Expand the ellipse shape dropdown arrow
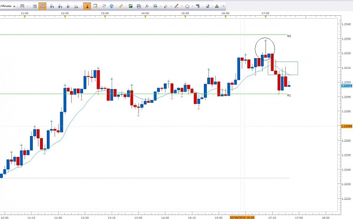The image size is (353, 219). pos(193,6)
